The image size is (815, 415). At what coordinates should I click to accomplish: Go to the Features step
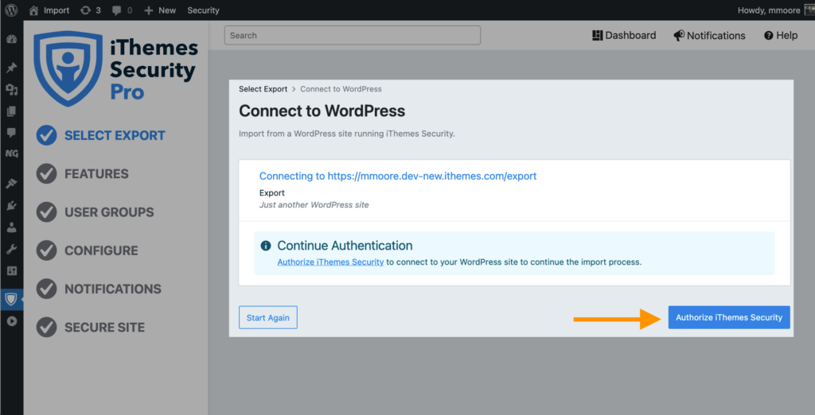[x=96, y=174]
